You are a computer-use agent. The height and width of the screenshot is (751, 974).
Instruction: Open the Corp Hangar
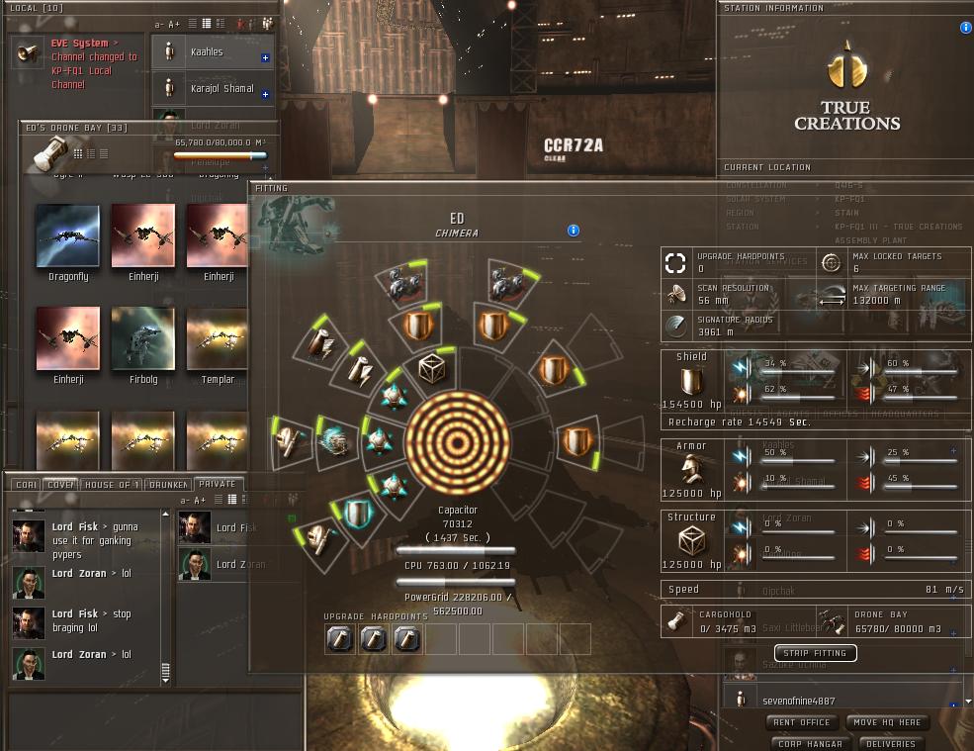(x=810, y=743)
